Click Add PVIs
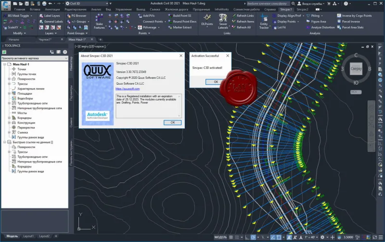The height and width of the screenshot is (242, 385). (146, 15)
